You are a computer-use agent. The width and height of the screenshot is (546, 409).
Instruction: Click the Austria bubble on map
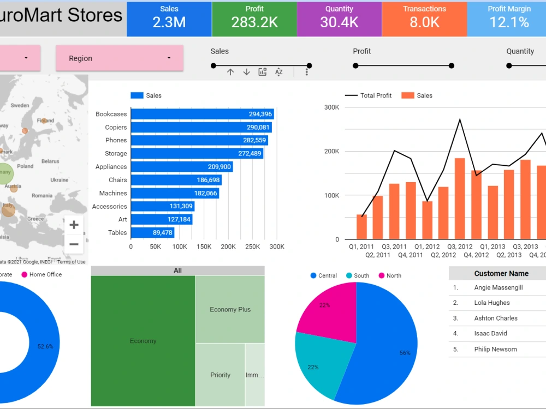click(x=14, y=189)
